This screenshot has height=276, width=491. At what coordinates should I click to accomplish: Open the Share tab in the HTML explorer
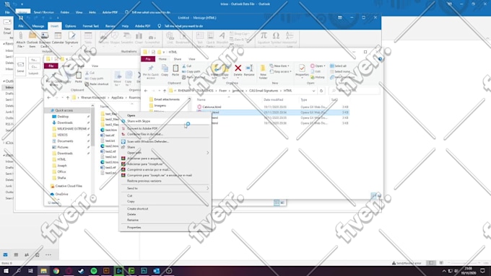point(177,59)
